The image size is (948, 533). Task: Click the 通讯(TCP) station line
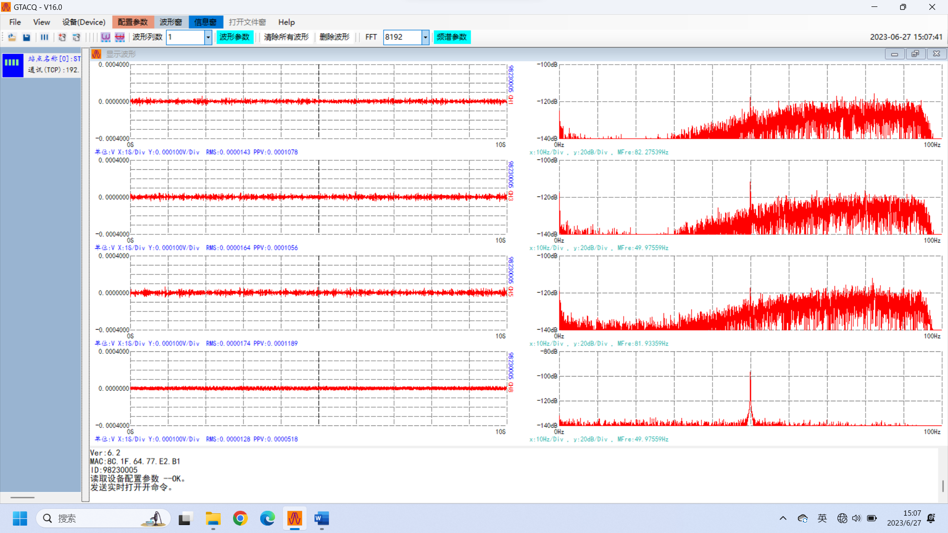tap(53, 70)
